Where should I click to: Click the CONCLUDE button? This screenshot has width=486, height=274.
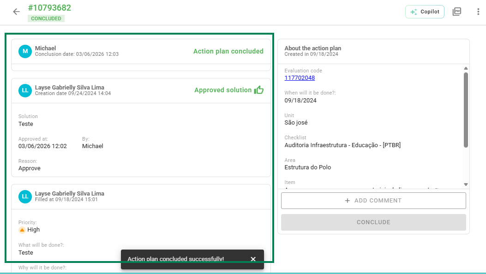click(373, 222)
